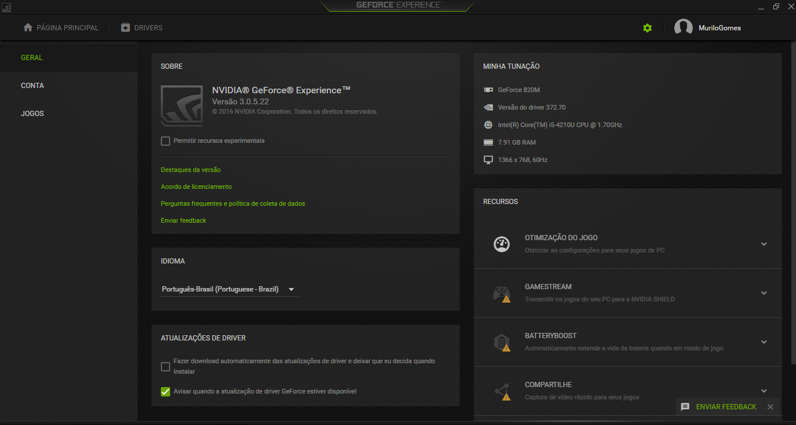Image resolution: width=796 pixels, height=425 pixels.
Task: Click the Compartilhe share icon
Action: pos(502,391)
